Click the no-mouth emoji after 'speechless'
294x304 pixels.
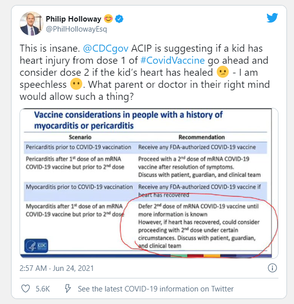tap(76, 84)
